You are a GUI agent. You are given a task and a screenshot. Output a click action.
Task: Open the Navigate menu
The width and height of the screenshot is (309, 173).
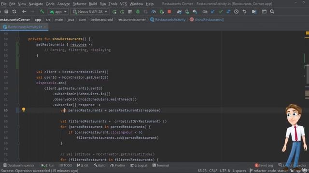point(36,4)
